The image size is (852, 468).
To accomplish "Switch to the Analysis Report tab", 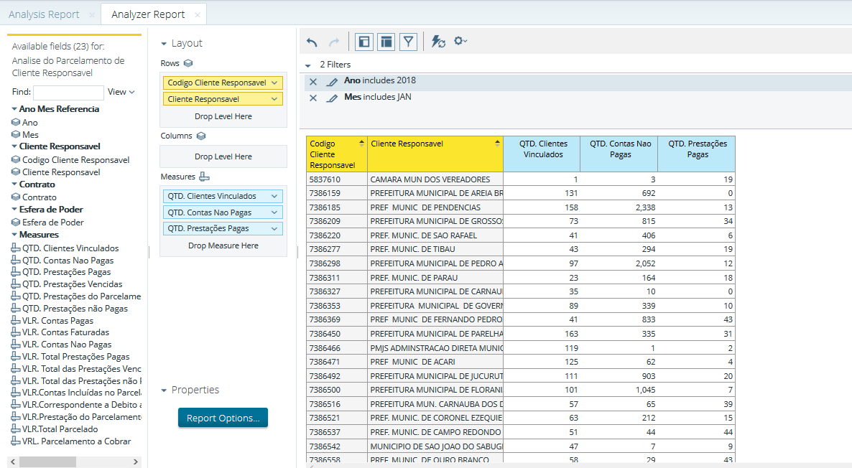I will click(43, 14).
